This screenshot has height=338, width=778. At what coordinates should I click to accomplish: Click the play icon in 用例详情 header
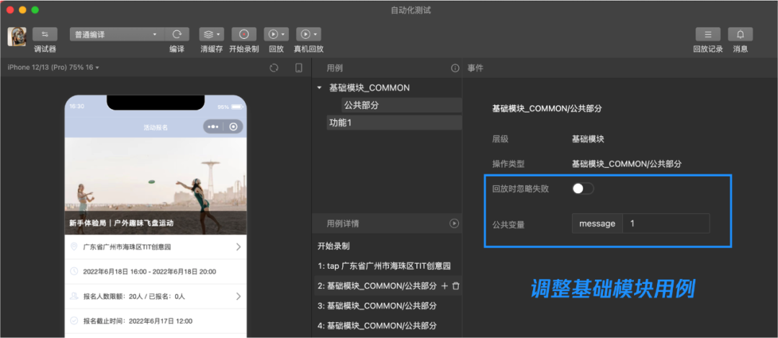click(454, 223)
